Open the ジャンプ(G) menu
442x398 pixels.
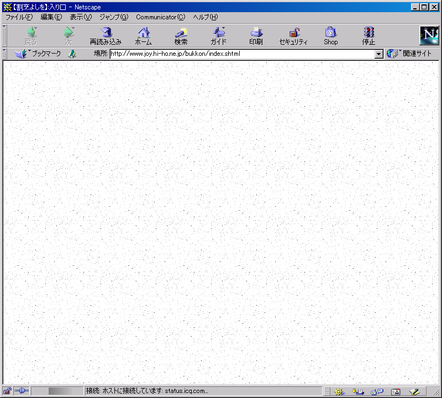pyautogui.click(x=114, y=17)
